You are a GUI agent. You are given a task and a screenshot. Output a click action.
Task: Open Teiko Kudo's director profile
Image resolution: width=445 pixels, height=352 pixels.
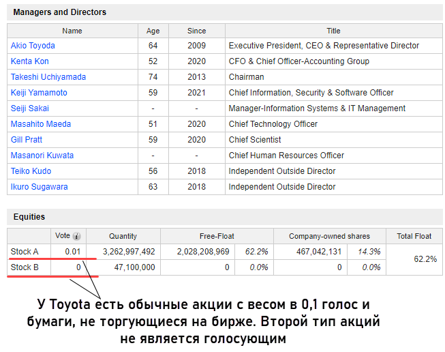point(31,171)
